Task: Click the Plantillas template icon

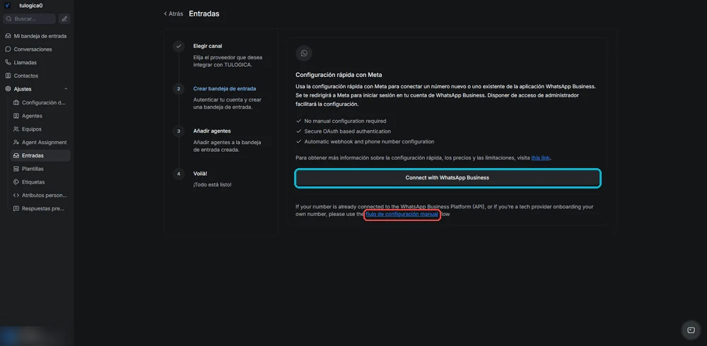Action: pos(16,169)
